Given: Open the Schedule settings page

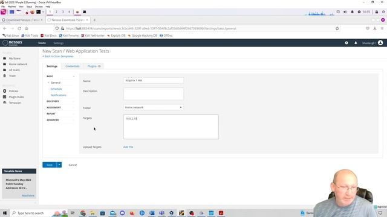Looking at the screenshot, I should click(x=56, y=89).
